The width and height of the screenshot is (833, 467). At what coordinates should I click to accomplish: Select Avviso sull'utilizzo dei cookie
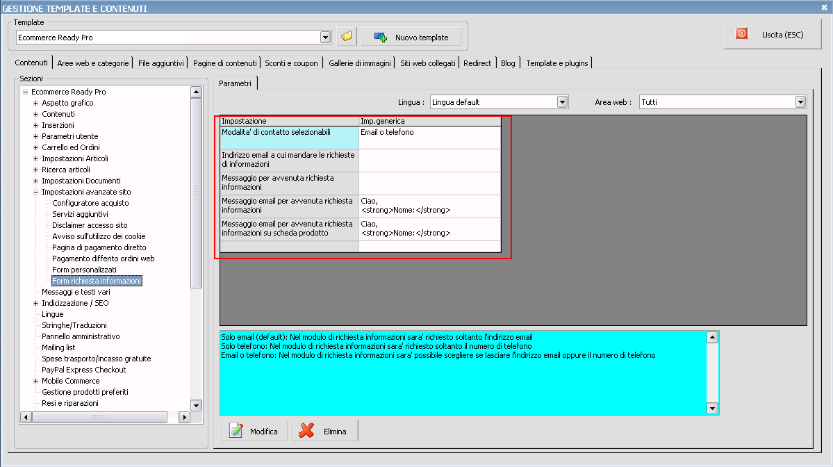tap(99, 236)
